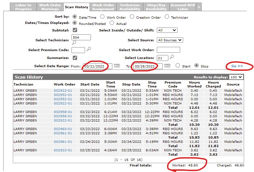Image resolution: width=254 pixels, height=172 pixels.
Task: Expand the All Sources dropdown
Action: click(170, 40)
